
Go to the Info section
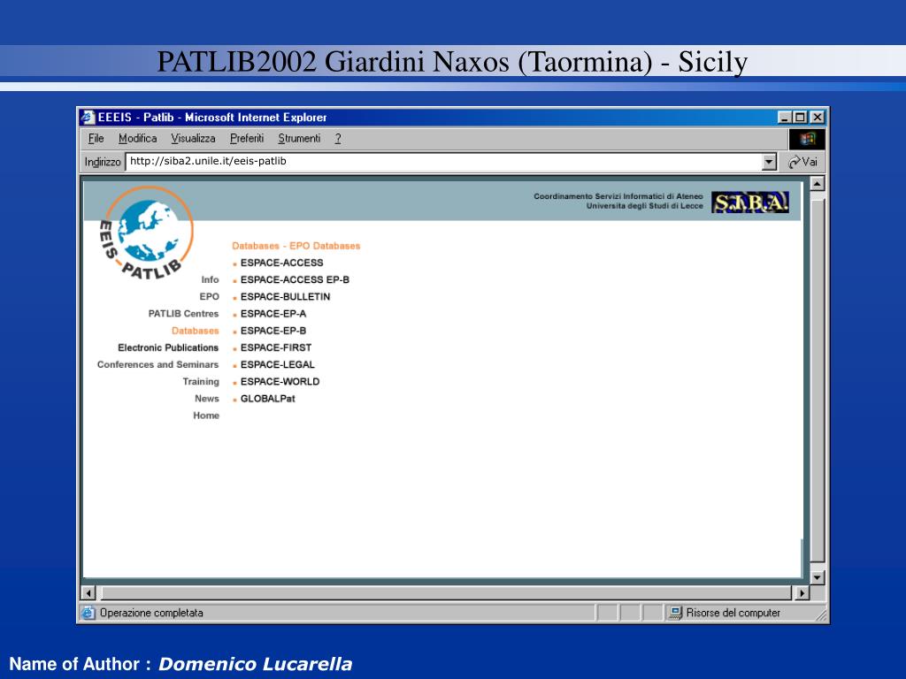[210, 279]
